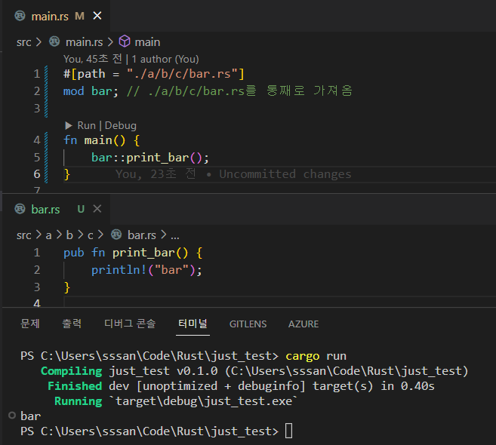Open the 디버그 콘솔 panel tab

coord(130,324)
